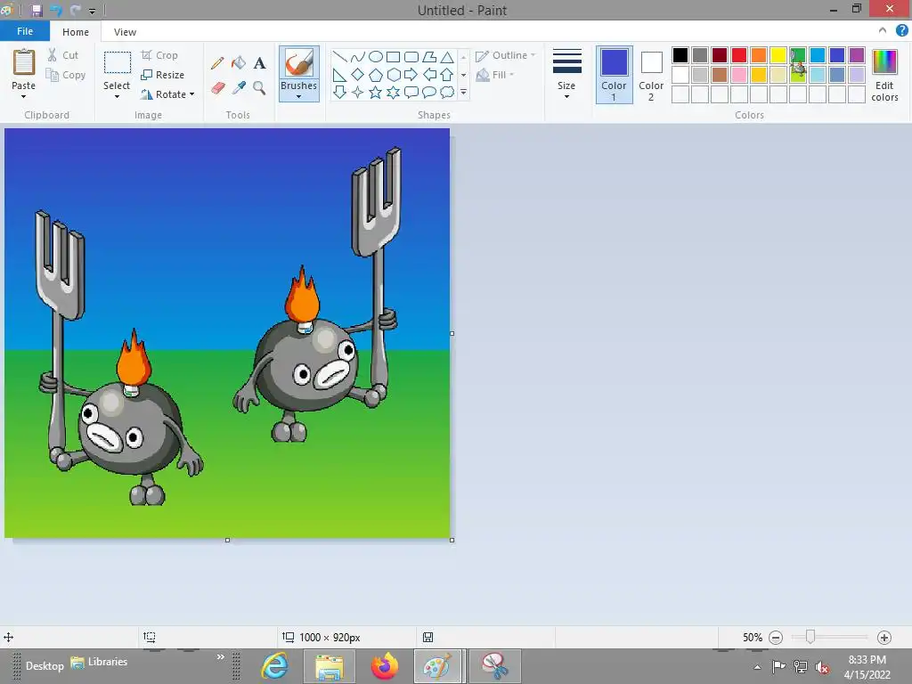Viewport: 912px width, 684px height.
Task: Show hidden system tray icons arrow
Action: (x=757, y=666)
